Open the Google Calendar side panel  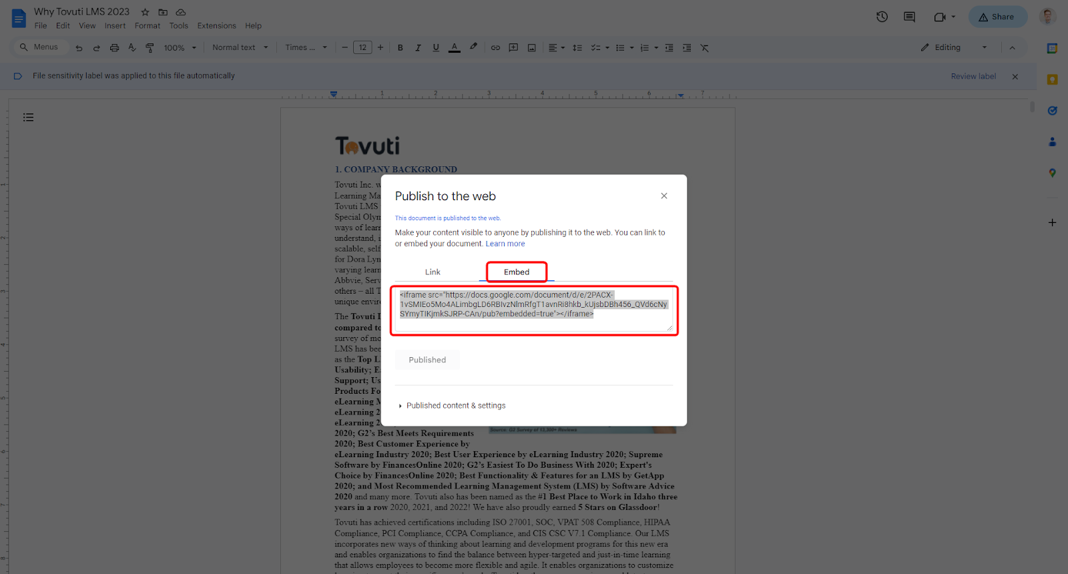(1052, 49)
